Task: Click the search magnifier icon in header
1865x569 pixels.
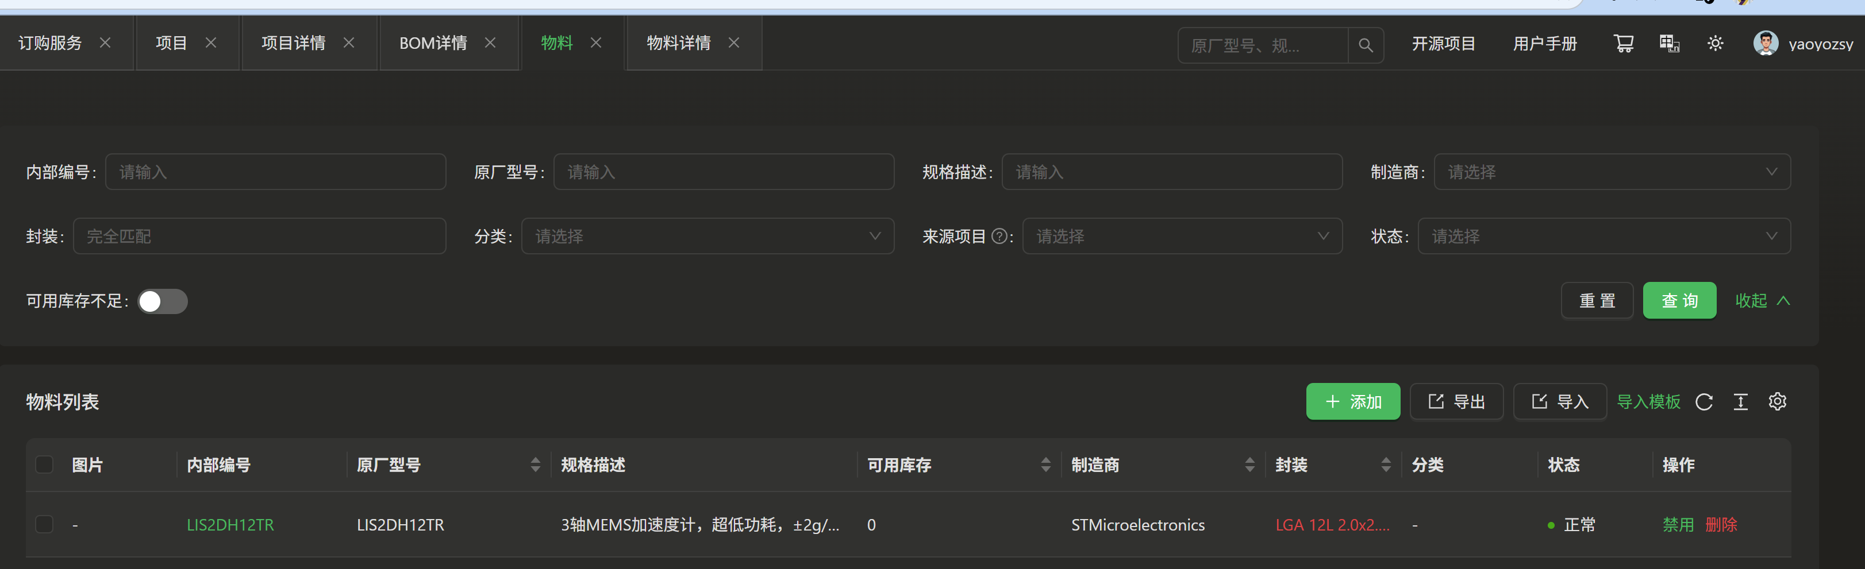Action: pyautogui.click(x=1366, y=45)
